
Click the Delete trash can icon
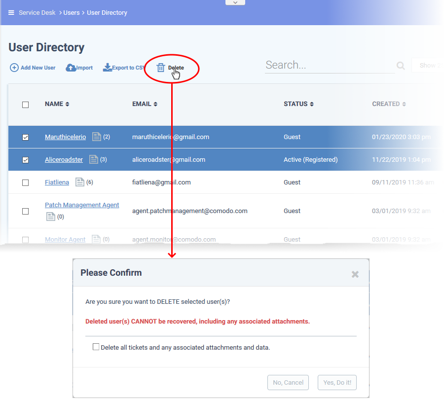click(161, 68)
